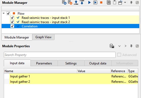Click Reference cell of Input gather 2
The image size is (141, 98).
[119, 81]
